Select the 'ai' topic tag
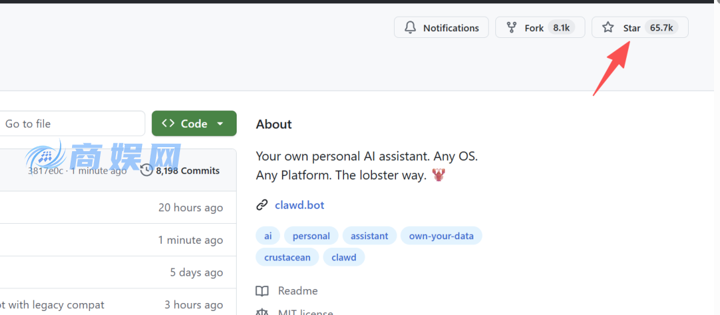This screenshot has height=315, width=720. pyautogui.click(x=267, y=236)
